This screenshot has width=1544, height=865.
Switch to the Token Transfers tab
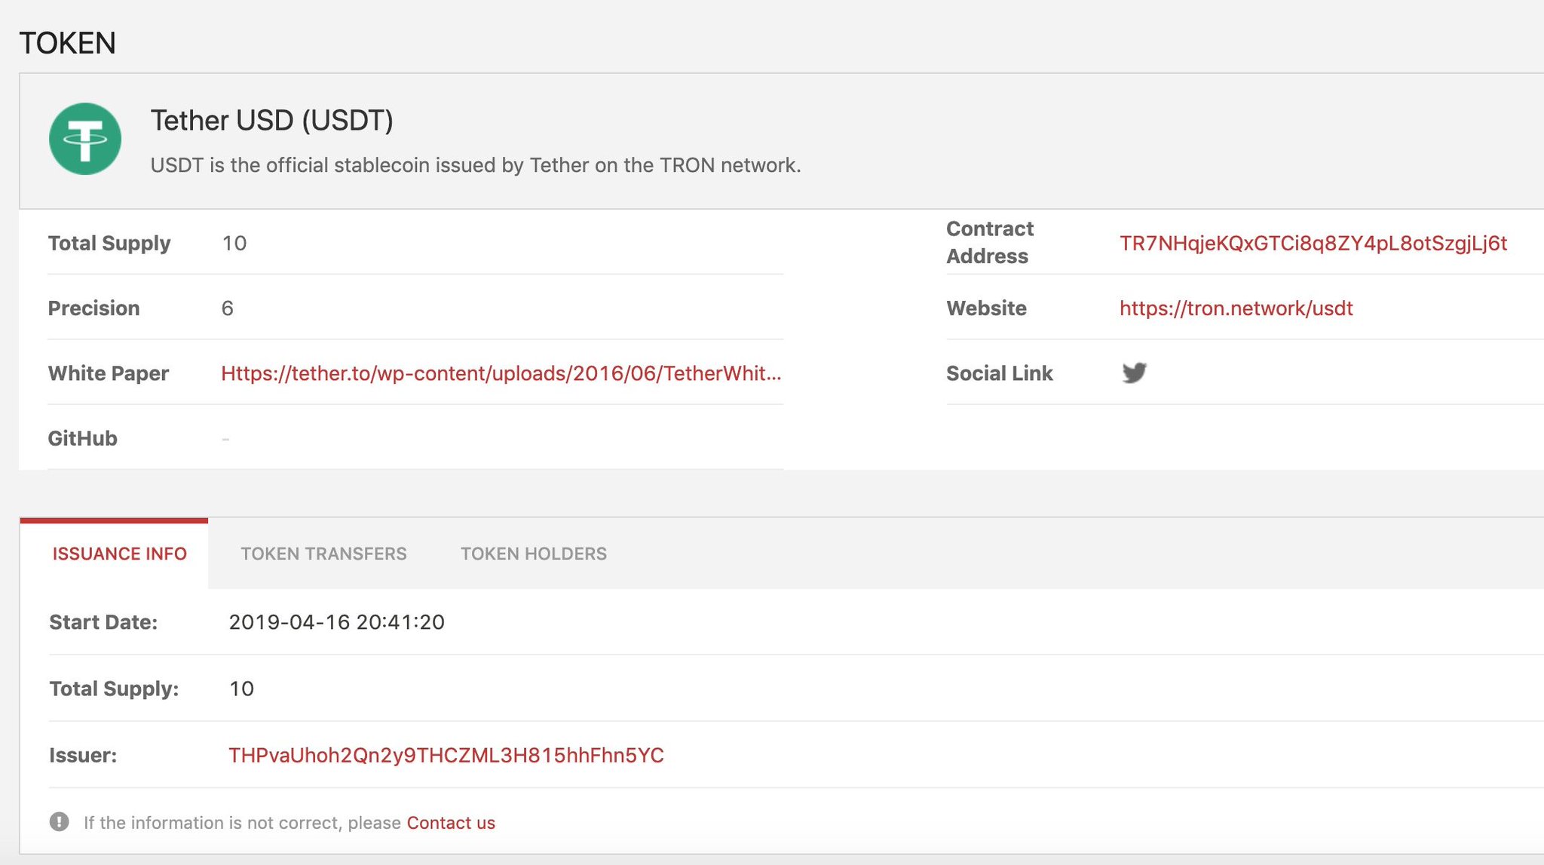pyautogui.click(x=323, y=554)
